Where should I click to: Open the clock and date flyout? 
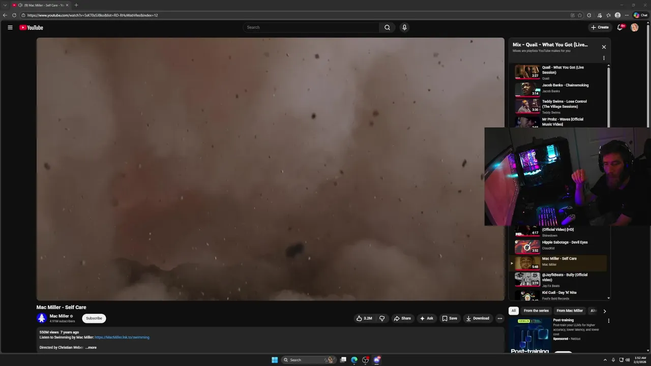pos(640,360)
